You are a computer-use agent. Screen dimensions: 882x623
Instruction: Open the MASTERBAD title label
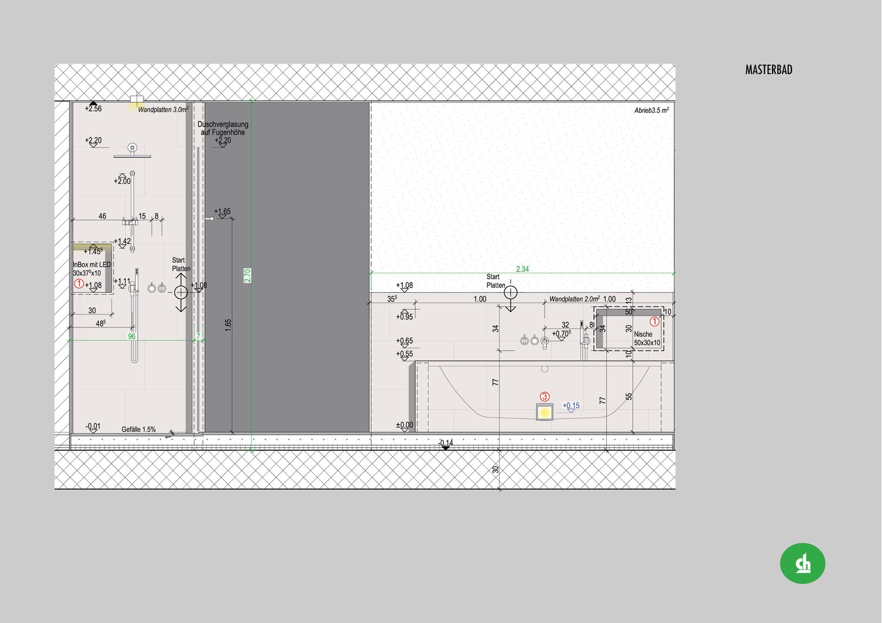pos(768,69)
